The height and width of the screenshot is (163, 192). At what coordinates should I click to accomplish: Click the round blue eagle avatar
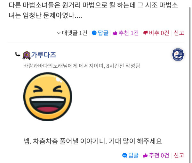(178, 55)
